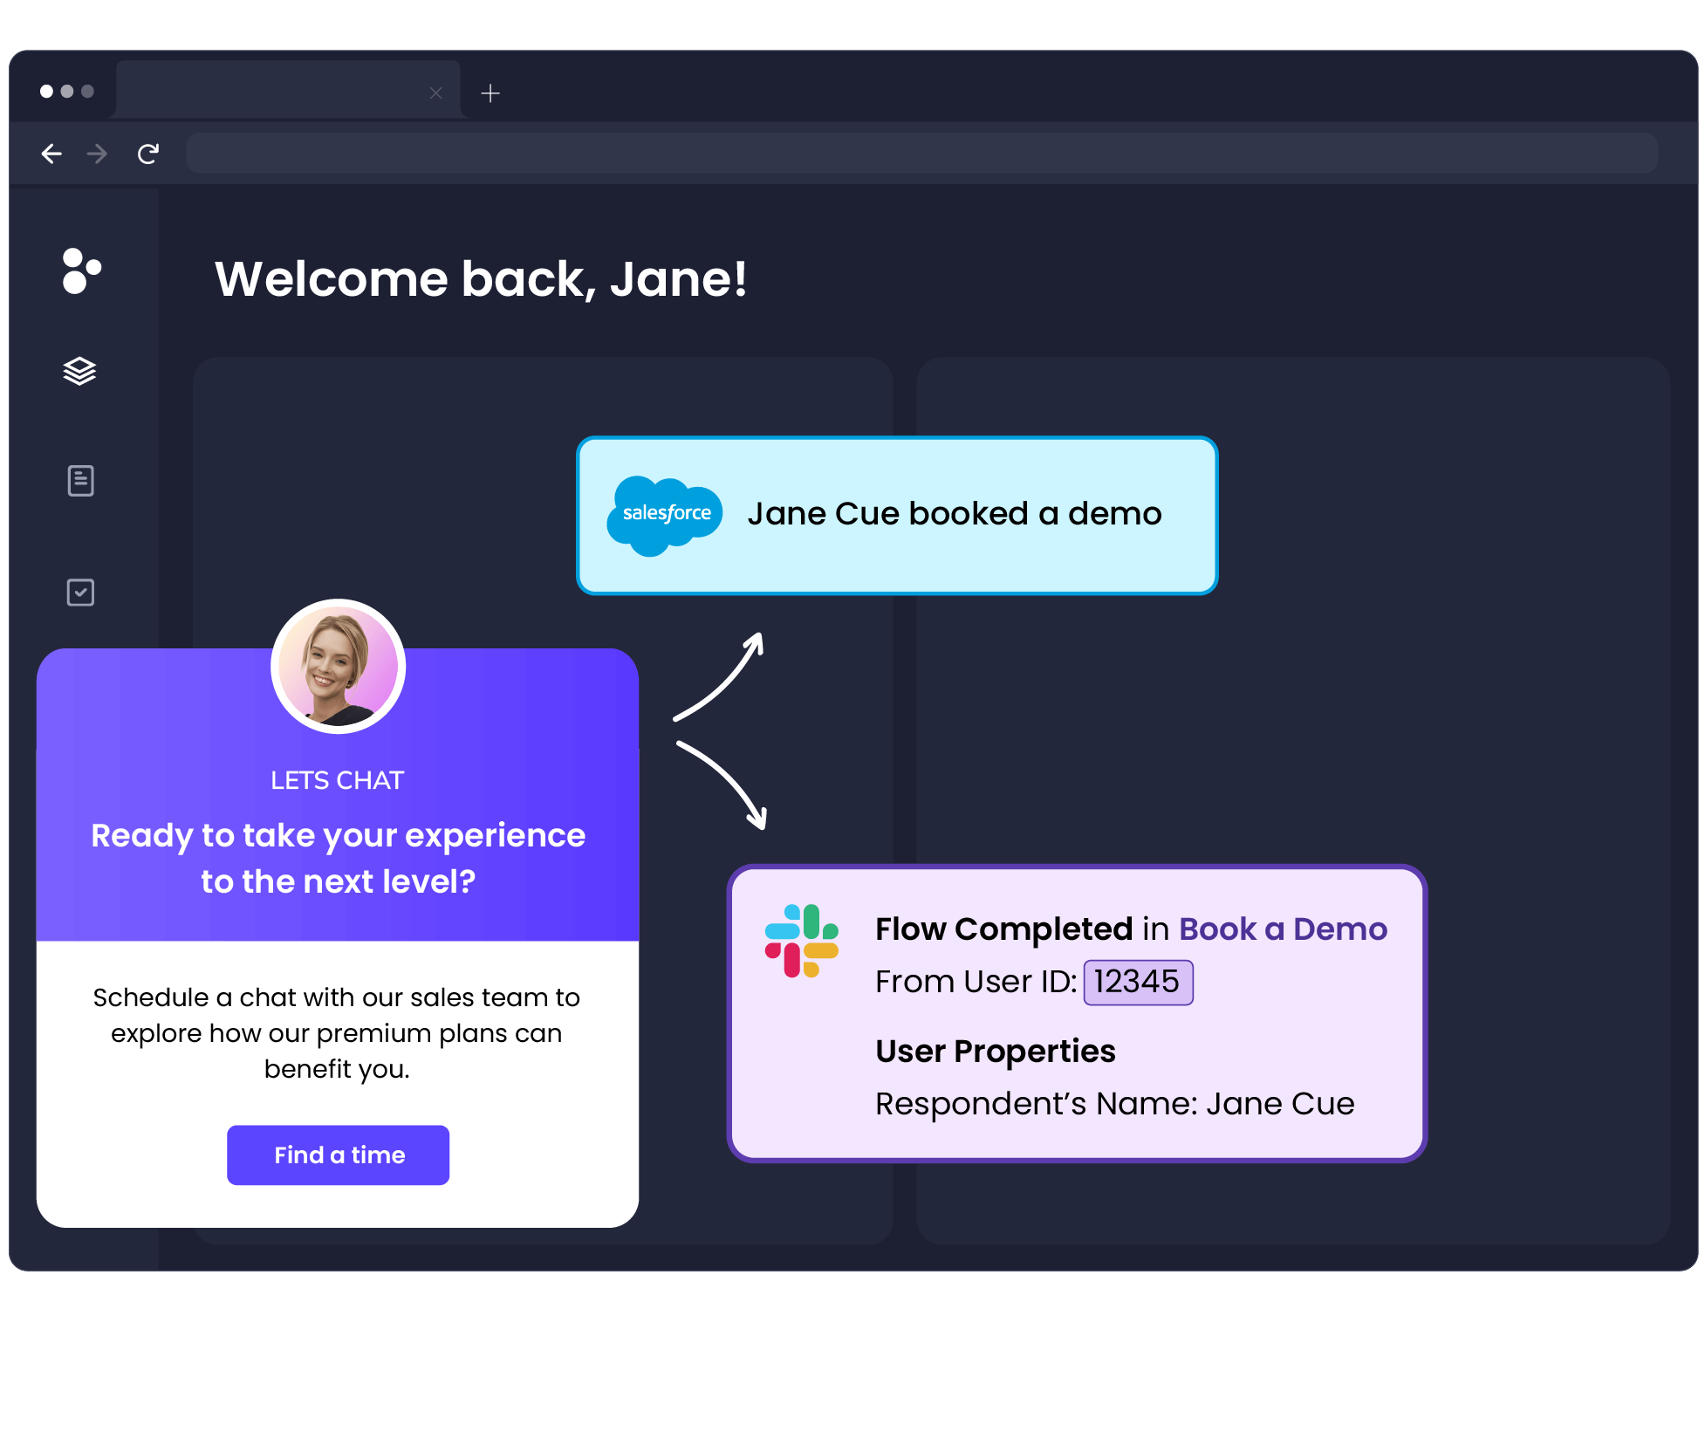Close the browser tab with X
The image size is (1705, 1439).
point(436,93)
